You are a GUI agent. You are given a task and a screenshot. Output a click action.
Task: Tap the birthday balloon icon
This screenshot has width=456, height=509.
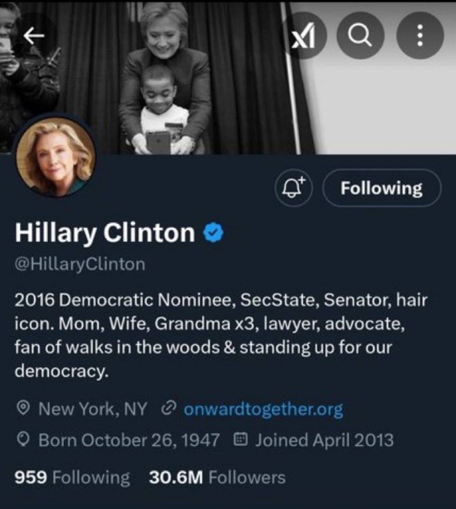24,440
